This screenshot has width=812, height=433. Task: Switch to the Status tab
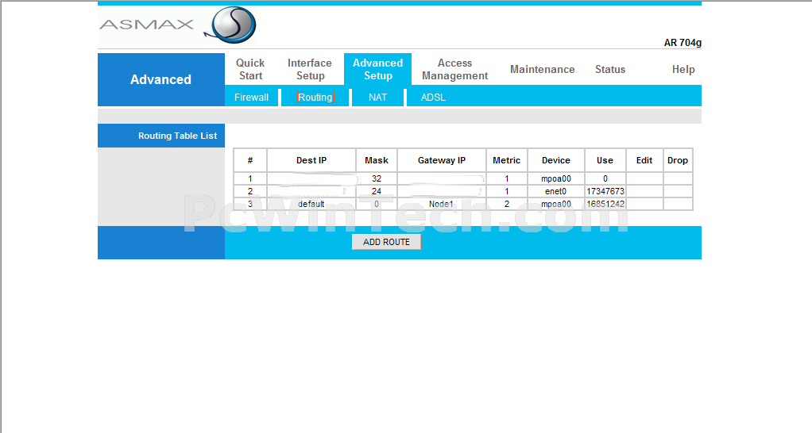pyautogui.click(x=610, y=69)
